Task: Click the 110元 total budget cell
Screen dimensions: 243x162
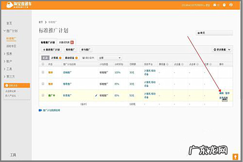Action: [132, 104]
